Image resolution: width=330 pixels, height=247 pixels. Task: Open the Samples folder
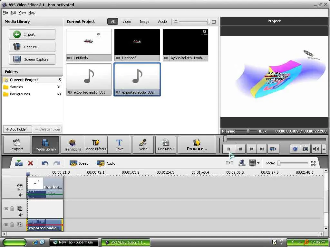32,87
